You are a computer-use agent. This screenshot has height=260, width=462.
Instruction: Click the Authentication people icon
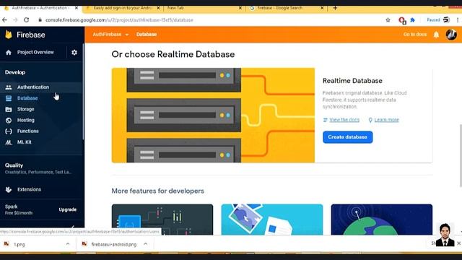click(x=9, y=87)
